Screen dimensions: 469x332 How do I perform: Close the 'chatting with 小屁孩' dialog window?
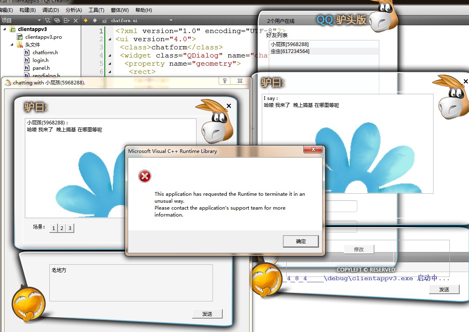[x=240, y=81]
